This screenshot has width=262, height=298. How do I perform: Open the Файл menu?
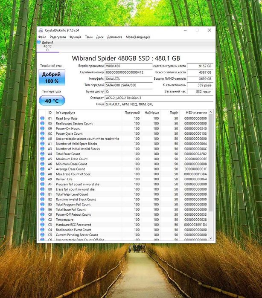coord(42,37)
